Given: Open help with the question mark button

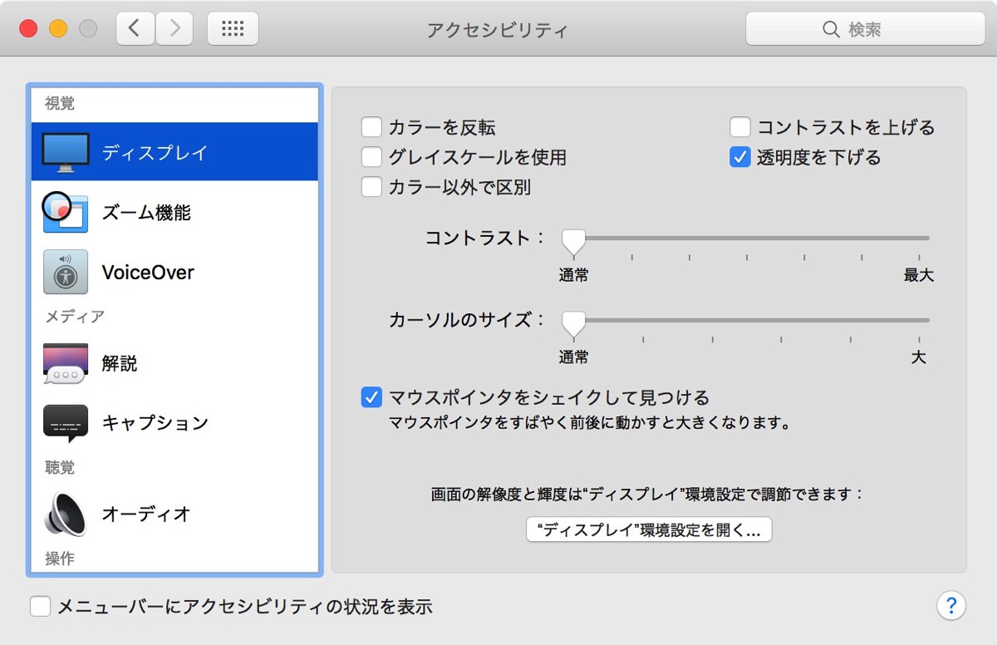Looking at the screenshot, I should [x=951, y=605].
